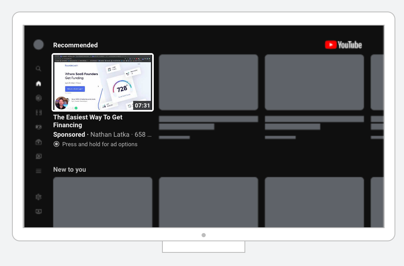Click 'Press and hold for ad options' text
Screen dimensions: 404x266
(100, 144)
